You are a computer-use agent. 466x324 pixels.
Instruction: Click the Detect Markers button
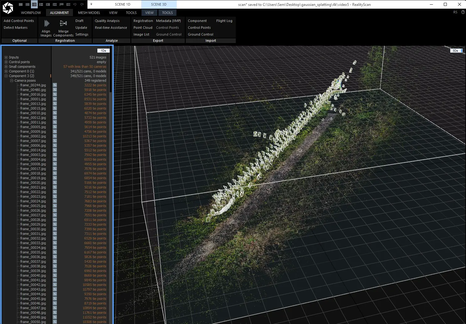coord(15,28)
